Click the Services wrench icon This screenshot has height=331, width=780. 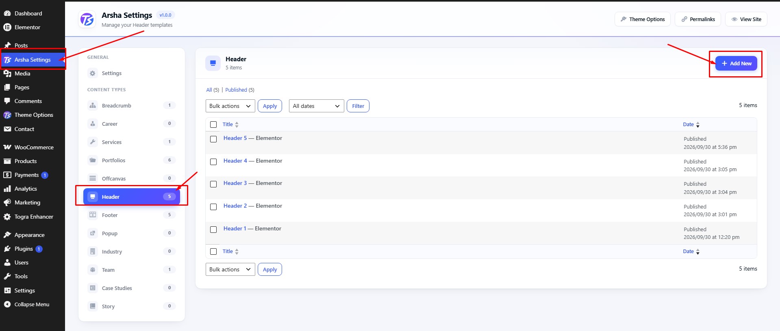tap(93, 142)
